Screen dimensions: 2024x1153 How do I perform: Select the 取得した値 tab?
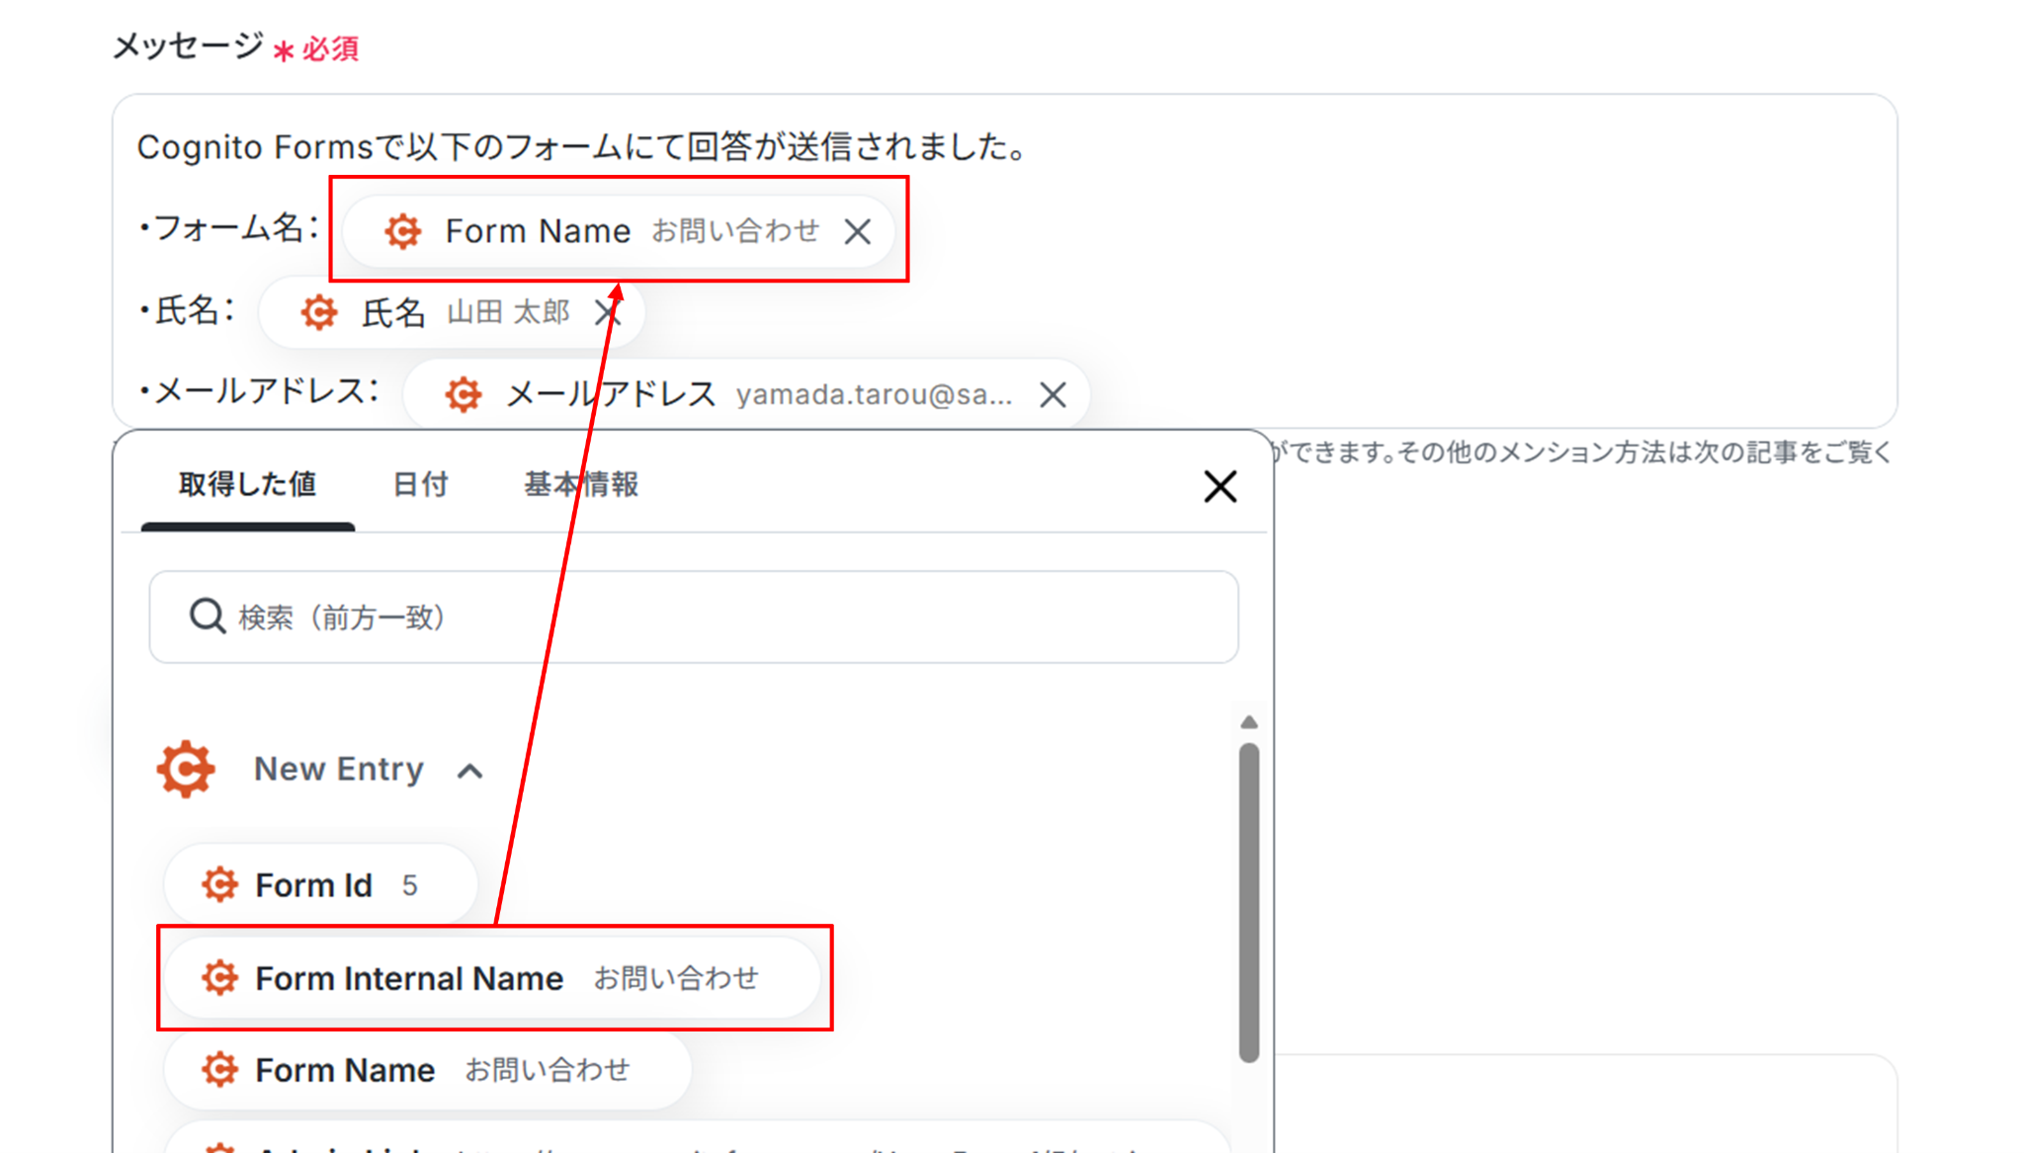[x=247, y=485]
